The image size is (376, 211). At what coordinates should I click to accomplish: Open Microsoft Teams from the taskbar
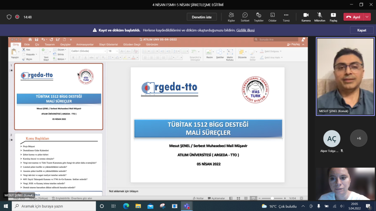[186, 206]
